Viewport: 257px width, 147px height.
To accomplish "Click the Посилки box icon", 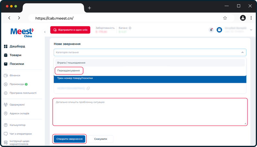I will point(5,64).
